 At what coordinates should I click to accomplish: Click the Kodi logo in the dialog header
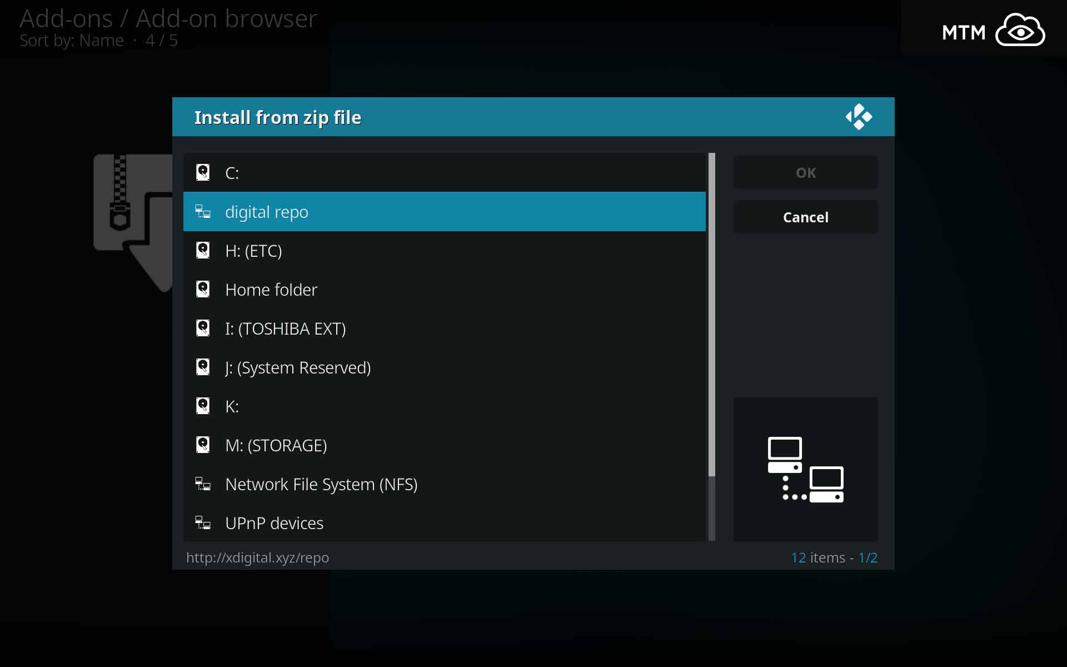tap(859, 117)
